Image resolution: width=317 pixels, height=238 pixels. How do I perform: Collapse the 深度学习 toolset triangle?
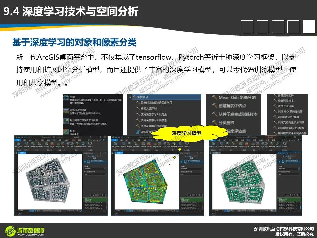(x=130, y=97)
